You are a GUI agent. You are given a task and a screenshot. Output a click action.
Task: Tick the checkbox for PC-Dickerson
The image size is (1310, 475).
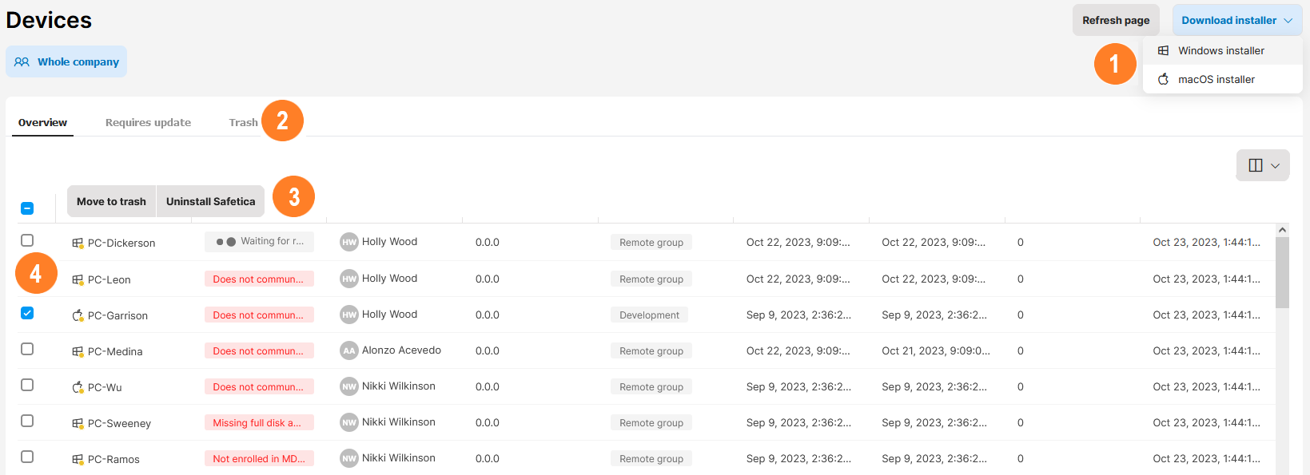tap(27, 240)
